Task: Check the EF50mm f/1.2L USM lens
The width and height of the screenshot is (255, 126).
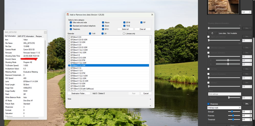Action: [69, 63]
